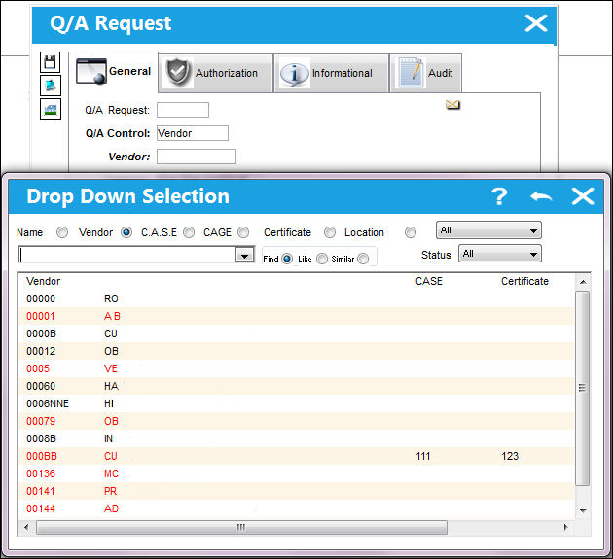Viewport: 613px width, 559px height.
Task: Click the vertical scrollbar down arrow
Action: (x=583, y=510)
